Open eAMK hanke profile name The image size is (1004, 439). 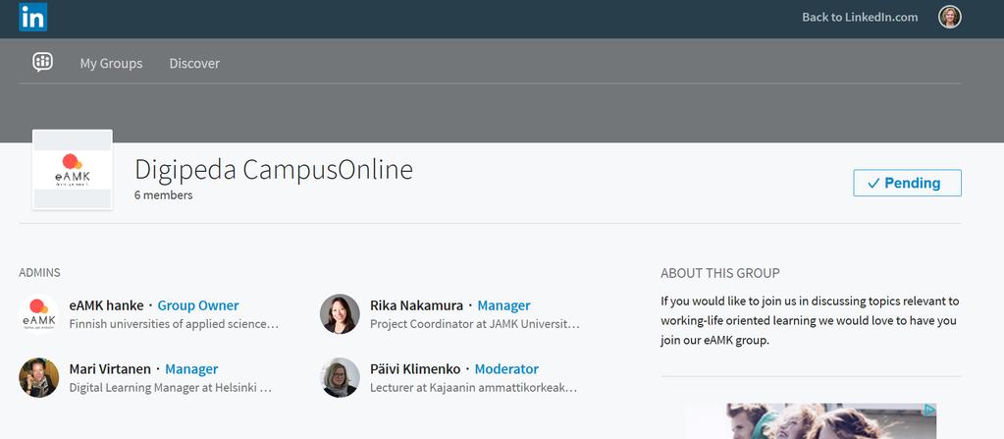106,305
